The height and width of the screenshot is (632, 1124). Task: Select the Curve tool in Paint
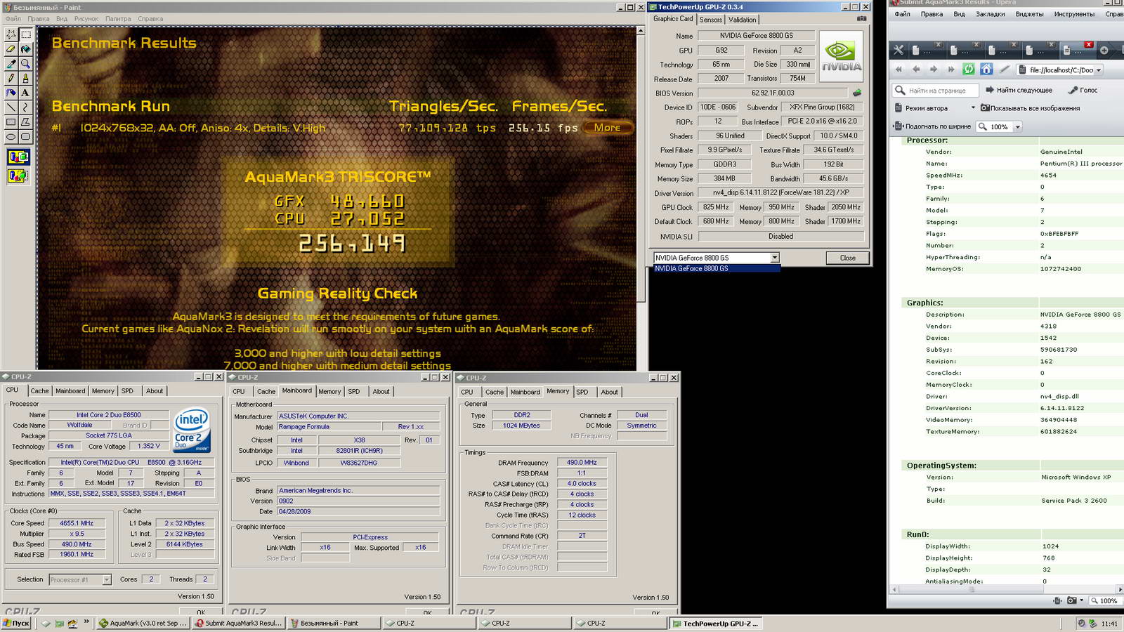26,107
